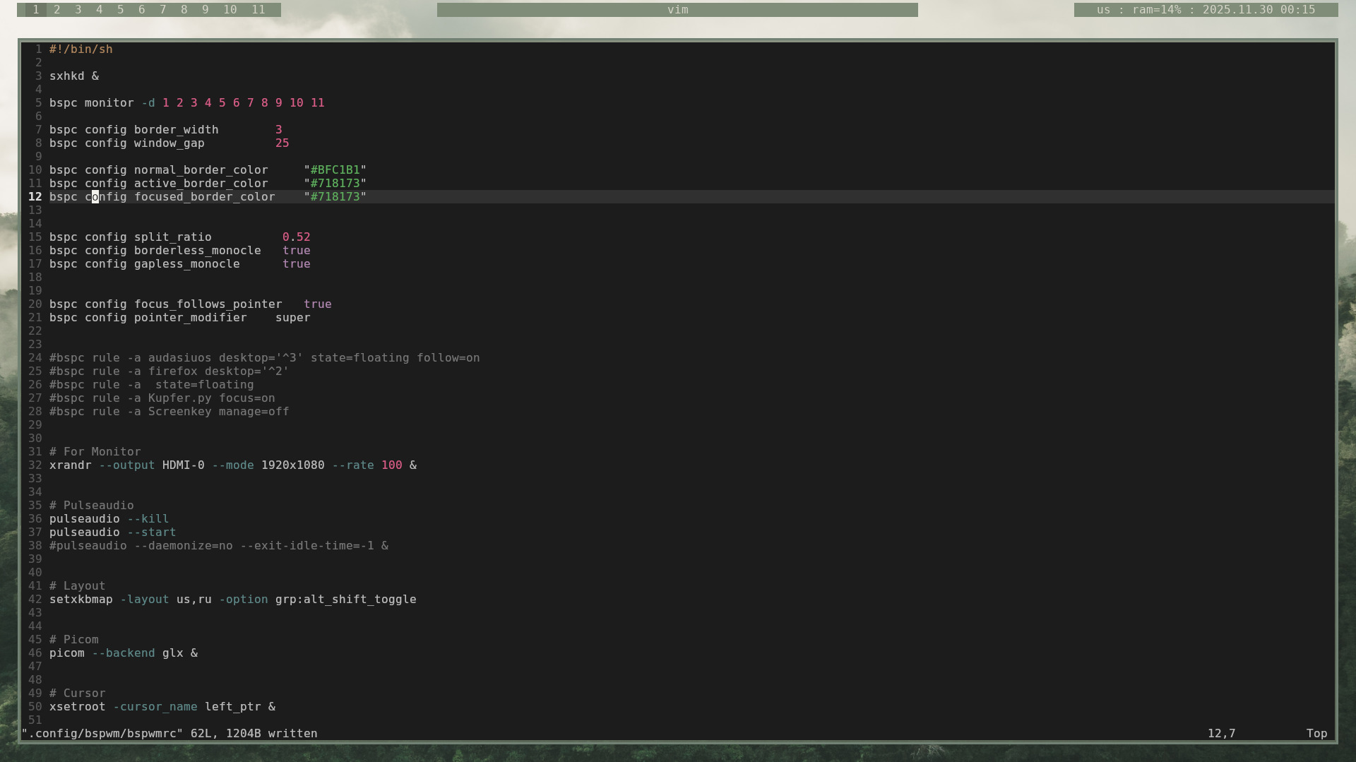This screenshot has height=762, width=1356.
Task: Click the date and time in status bar
Action: (x=1259, y=10)
